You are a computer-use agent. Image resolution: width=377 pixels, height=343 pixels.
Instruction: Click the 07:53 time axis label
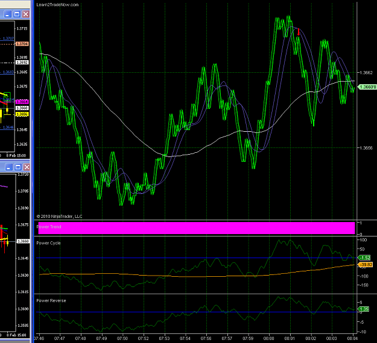[x=164, y=338]
